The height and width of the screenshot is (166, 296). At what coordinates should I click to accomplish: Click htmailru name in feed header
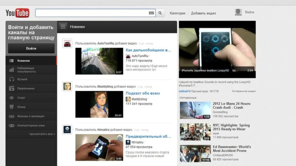coord(103,130)
